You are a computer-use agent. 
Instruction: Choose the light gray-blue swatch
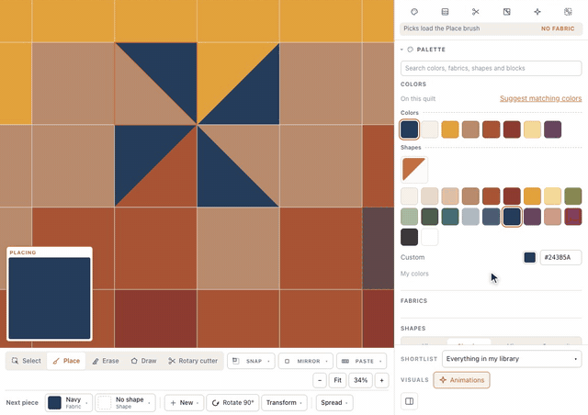click(x=470, y=217)
